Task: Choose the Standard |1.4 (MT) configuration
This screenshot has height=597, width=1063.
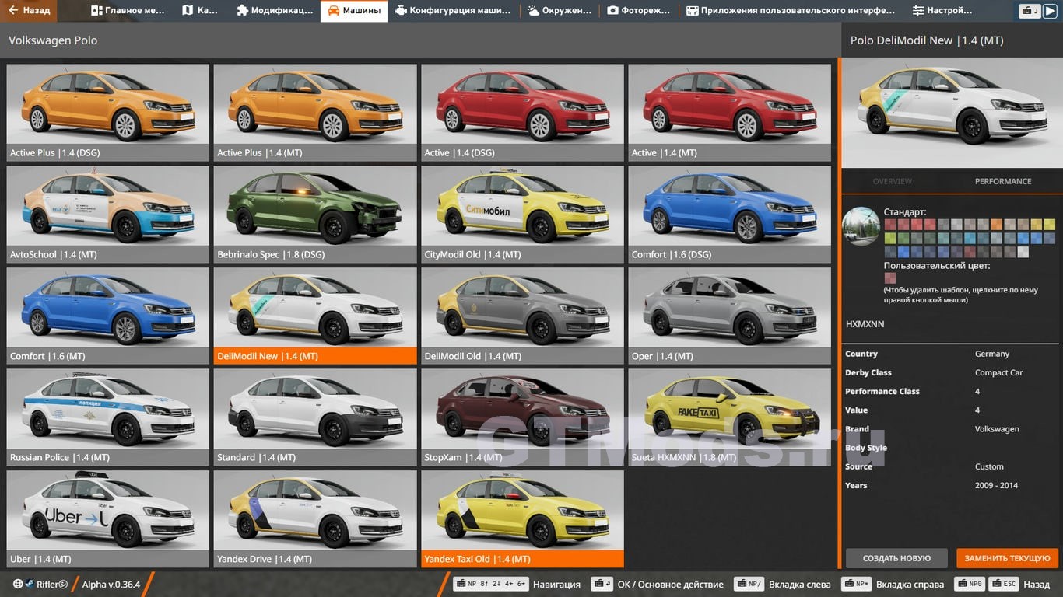Action: pos(315,417)
